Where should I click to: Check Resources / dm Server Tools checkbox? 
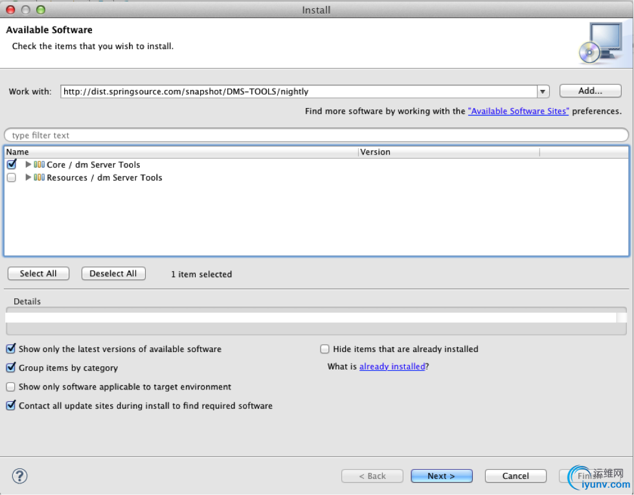[x=12, y=177]
